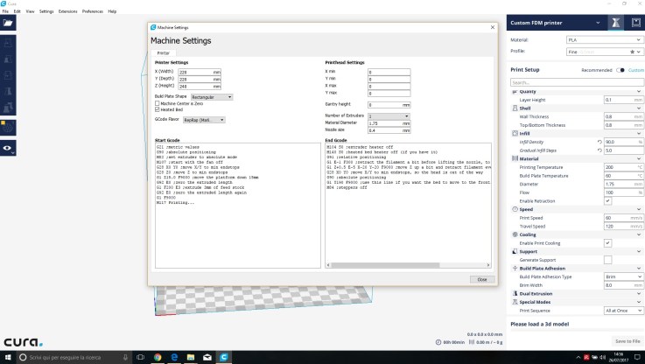The image size is (645, 364).
Task: Click the Save to File button
Action: pyautogui.click(x=627, y=341)
